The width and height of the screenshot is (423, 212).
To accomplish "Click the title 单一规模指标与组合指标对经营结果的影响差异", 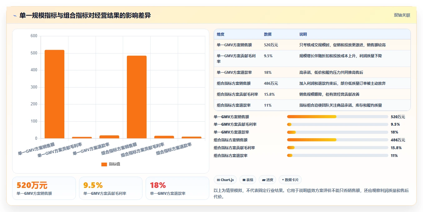I will pyautogui.click(x=85, y=15).
